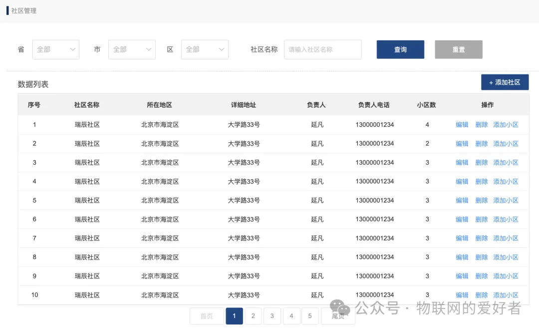The width and height of the screenshot is (539, 330).
Task: Open the 省 province dropdown
Action: pyautogui.click(x=56, y=49)
